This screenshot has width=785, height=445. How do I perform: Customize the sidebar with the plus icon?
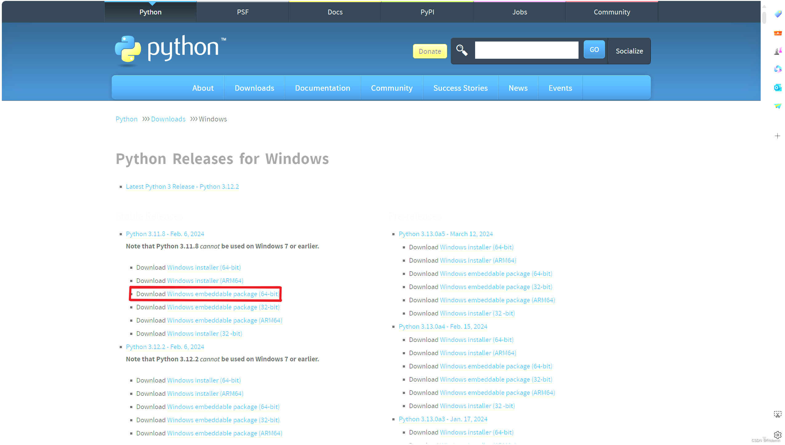(778, 136)
